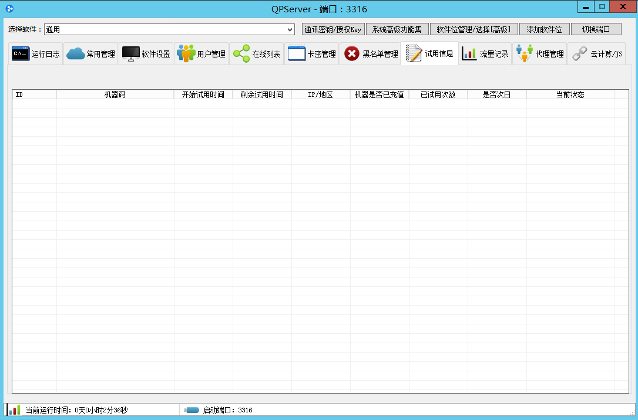Open the 常用管理 cloud icon tab

pyautogui.click(x=76, y=54)
